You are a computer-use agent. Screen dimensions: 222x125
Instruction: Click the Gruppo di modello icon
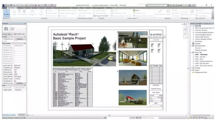tap(94, 16)
